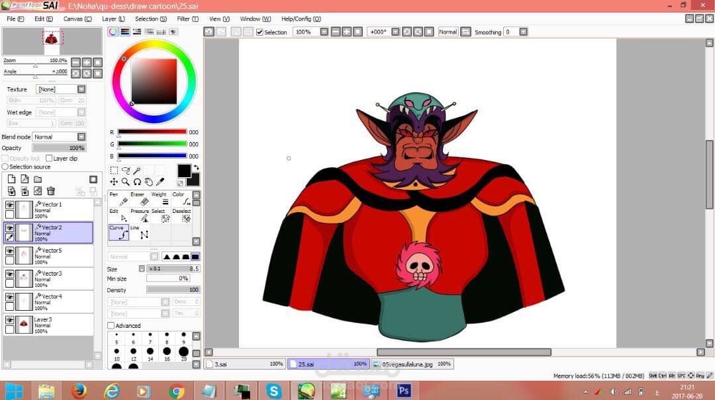Choose the Curve tool
This screenshot has width=715, height=400.
[x=119, y=232]
